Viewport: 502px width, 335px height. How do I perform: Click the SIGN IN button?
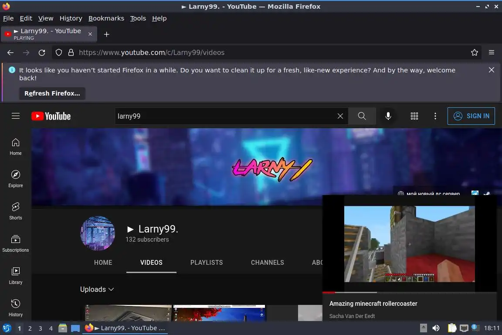pos(471,116)
